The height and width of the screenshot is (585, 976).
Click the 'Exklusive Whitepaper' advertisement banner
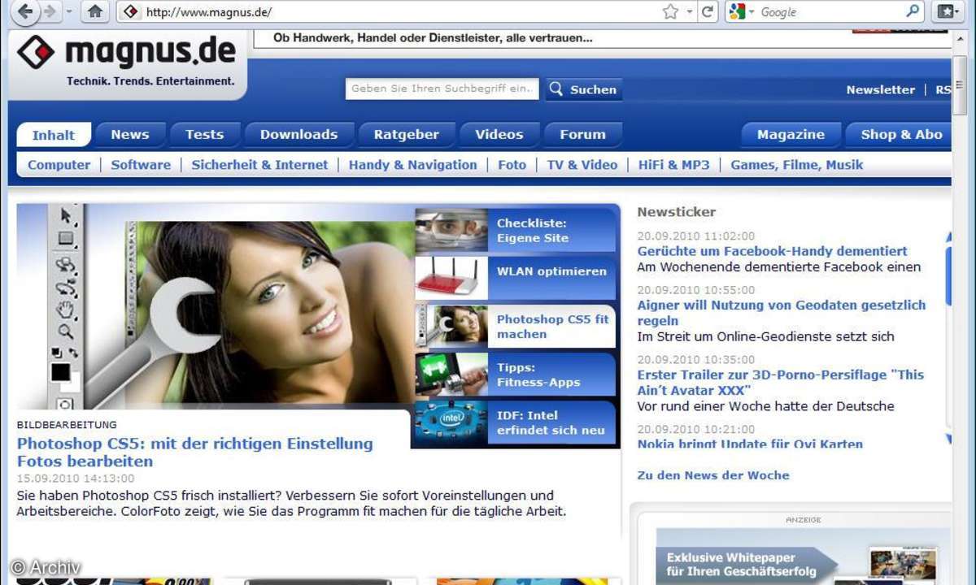coord(803,557)
